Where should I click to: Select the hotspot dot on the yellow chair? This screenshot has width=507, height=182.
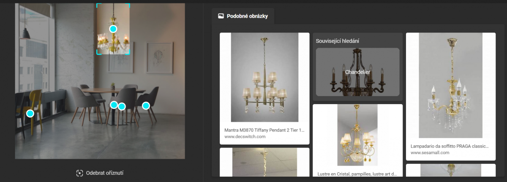[30, 113]
